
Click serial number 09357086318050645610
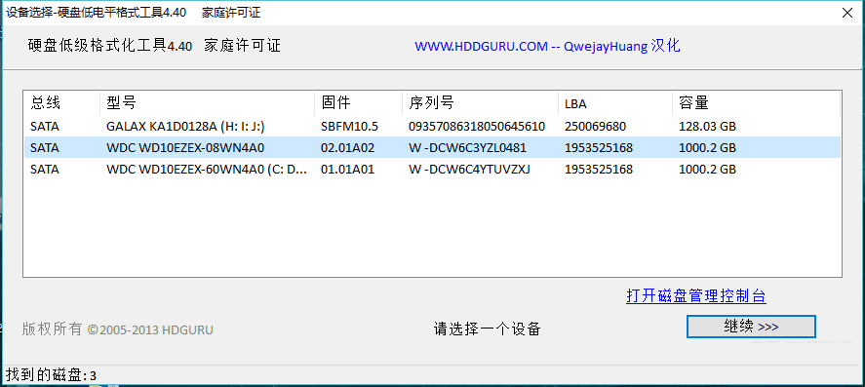click(x=477, y=127)
